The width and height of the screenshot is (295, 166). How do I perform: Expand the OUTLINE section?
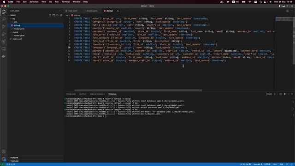click(35, 158)
